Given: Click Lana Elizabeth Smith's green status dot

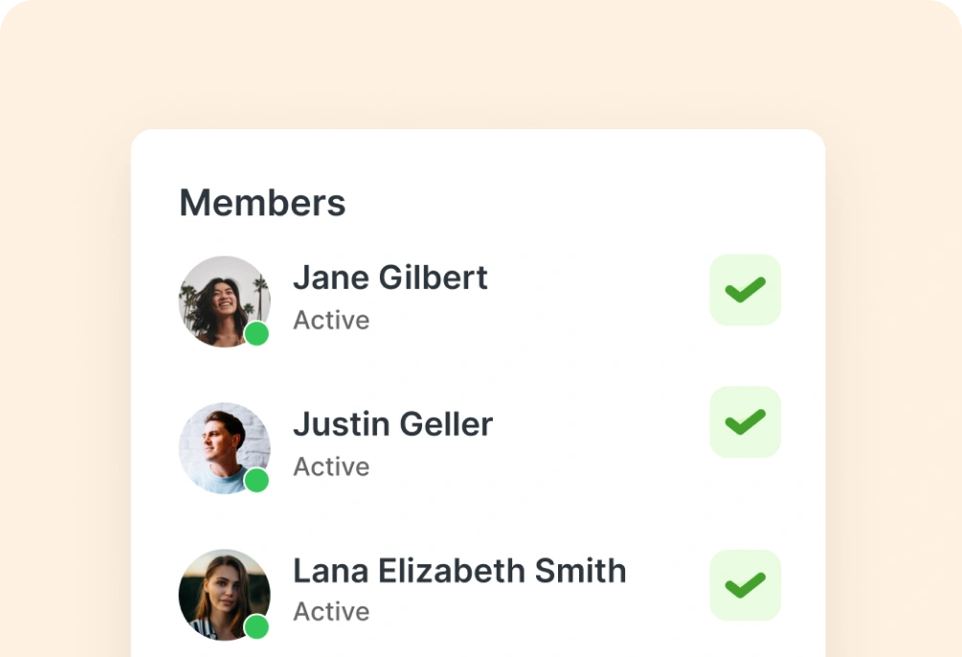Looking at the screenshot, I should 257,627.
